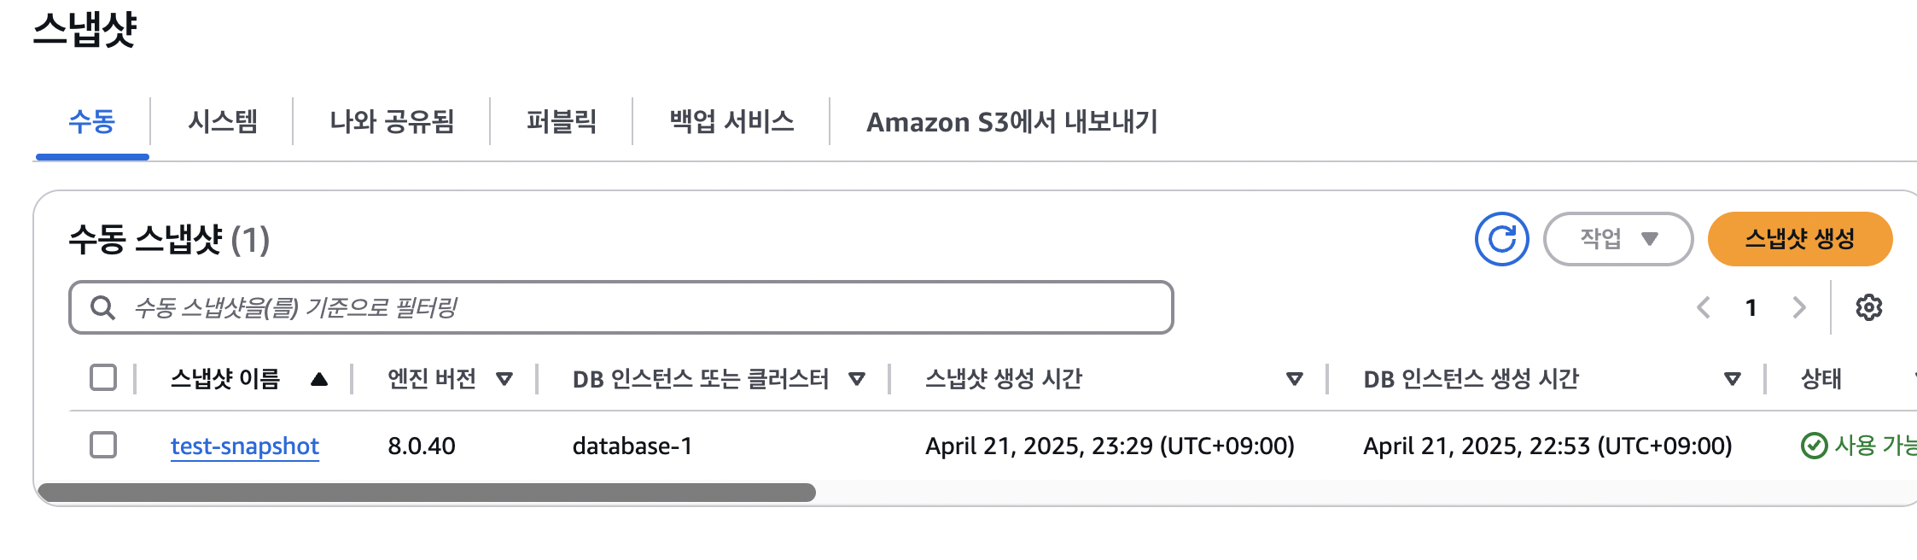Go to previous page arrow
Viewport: 1917px width, 560px height.
pyautogui.click(x=1704, y=307)
